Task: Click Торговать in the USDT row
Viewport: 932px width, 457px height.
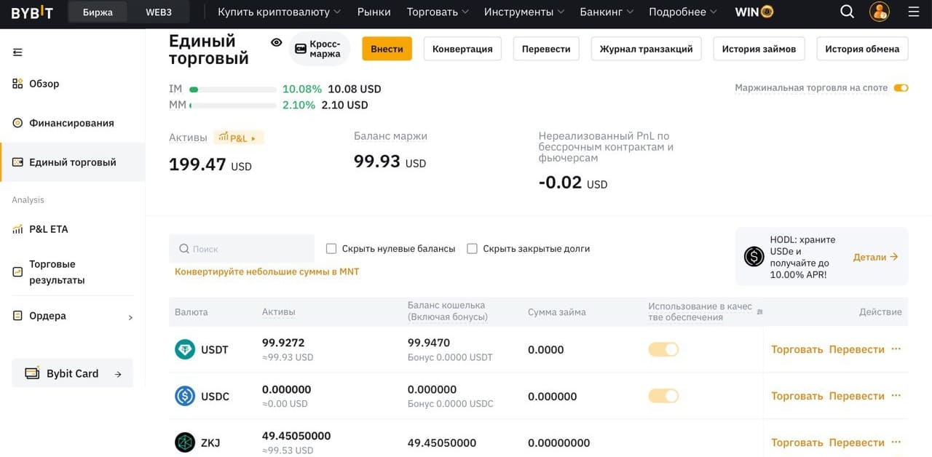Action: coord(797,349)
